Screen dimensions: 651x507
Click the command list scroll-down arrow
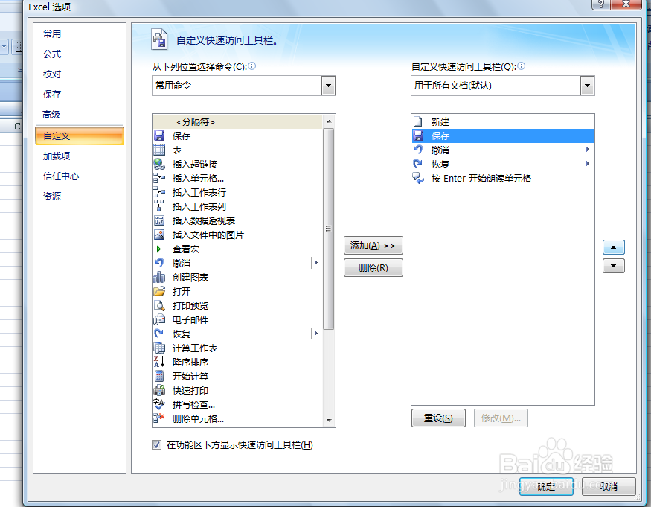point(329,420)
